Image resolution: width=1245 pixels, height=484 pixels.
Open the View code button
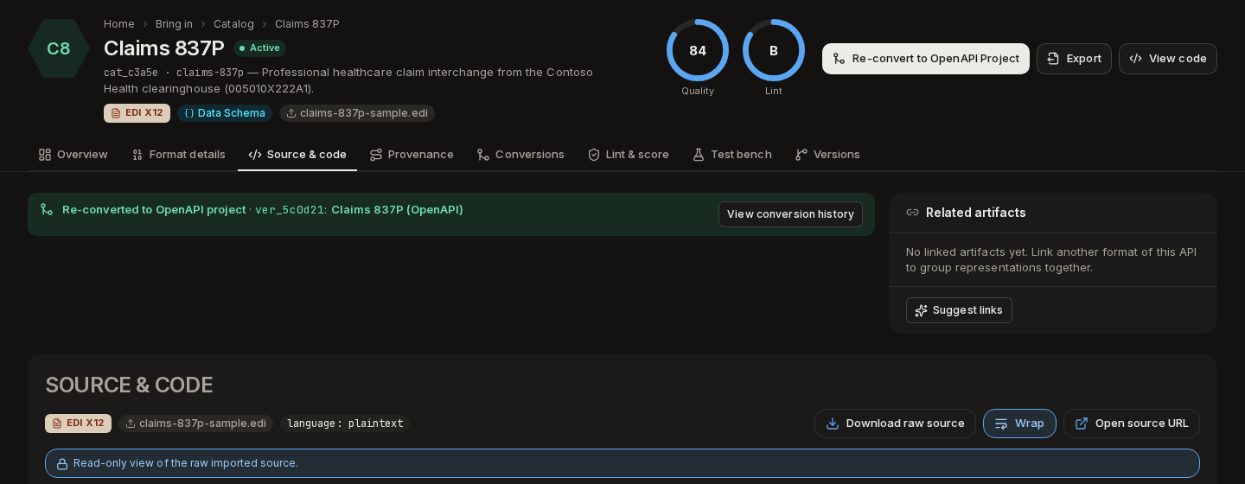click(1168, 59)
